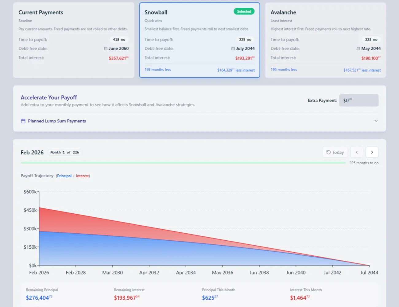The width and height of the screenshot is (399, 307).
Task: Click the left chevron to view previous month
Action: (x=357, y=152)
